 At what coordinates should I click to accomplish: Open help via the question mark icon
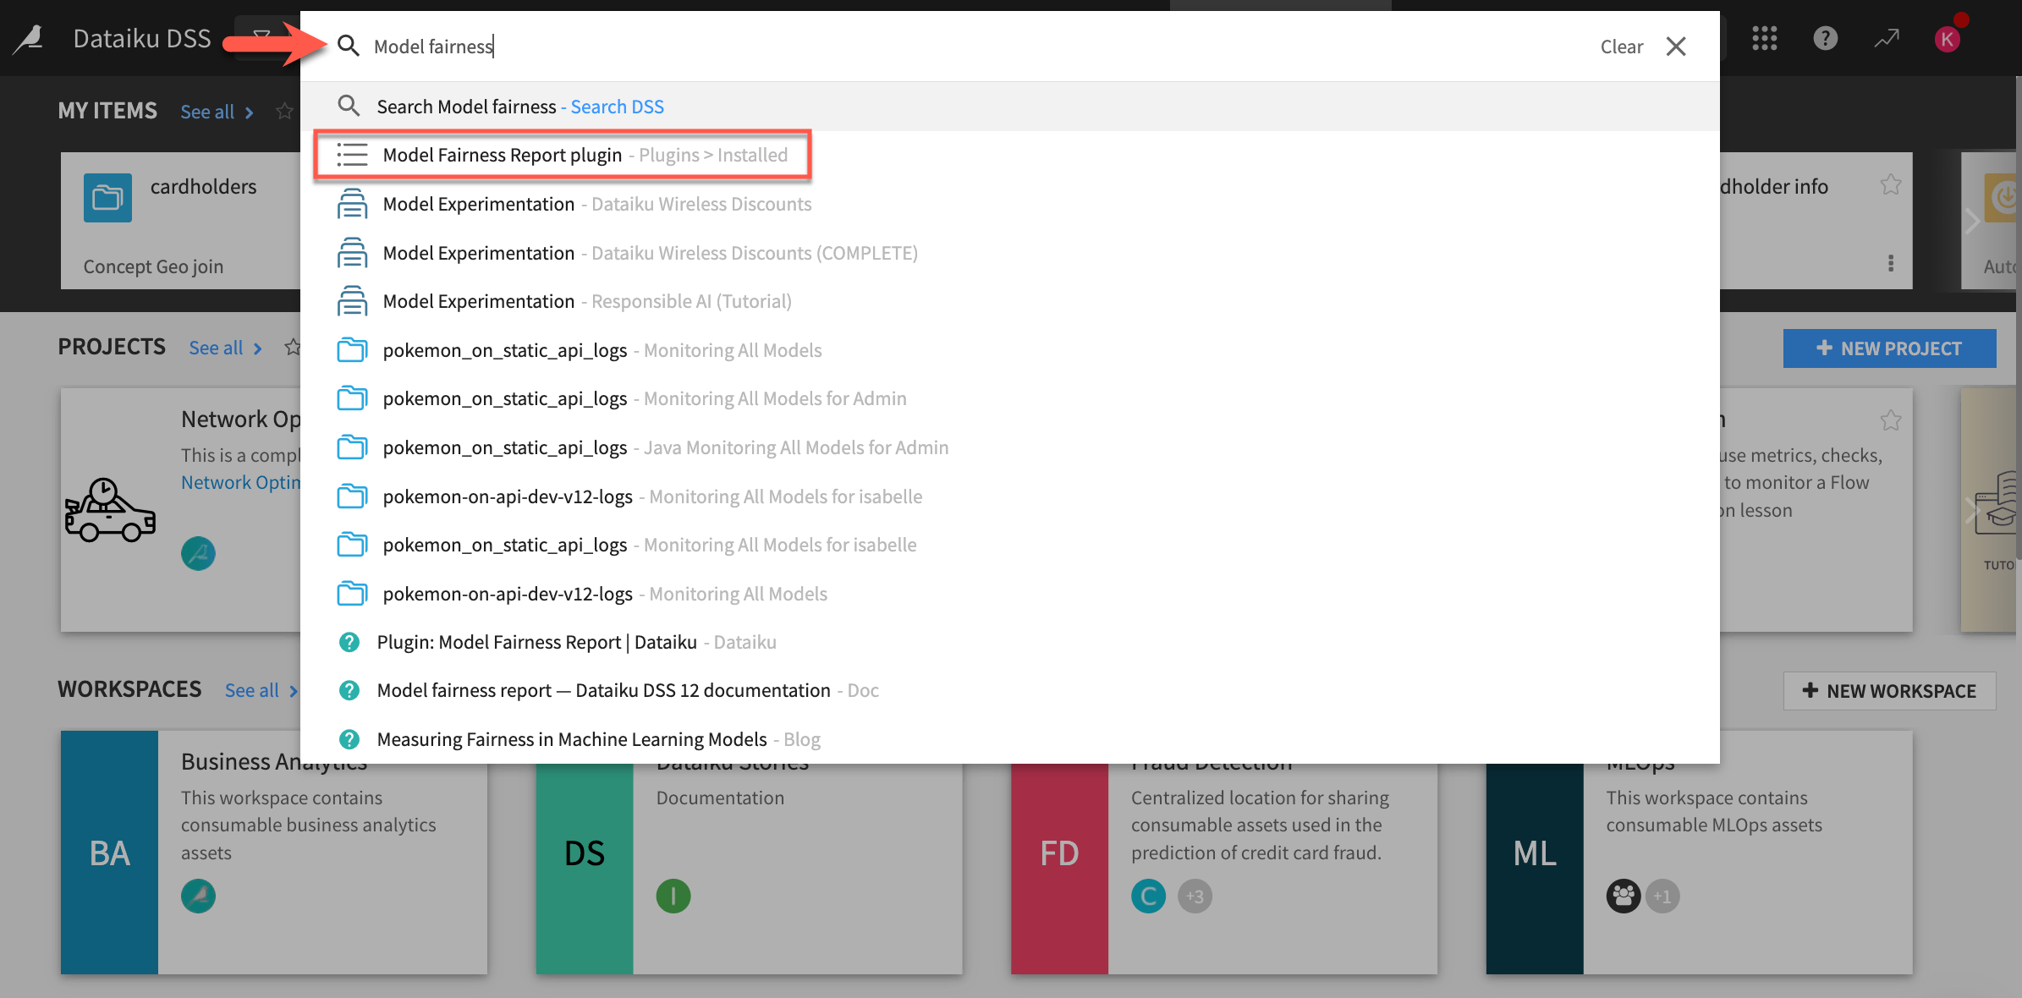(1825, 38)
